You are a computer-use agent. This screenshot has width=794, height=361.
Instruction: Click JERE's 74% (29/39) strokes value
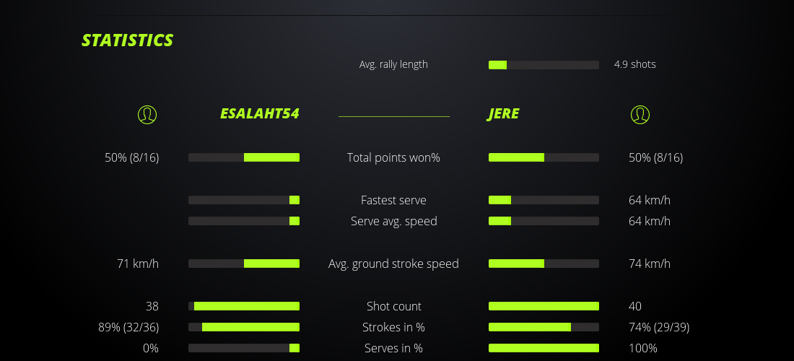[x=658, y=327]
